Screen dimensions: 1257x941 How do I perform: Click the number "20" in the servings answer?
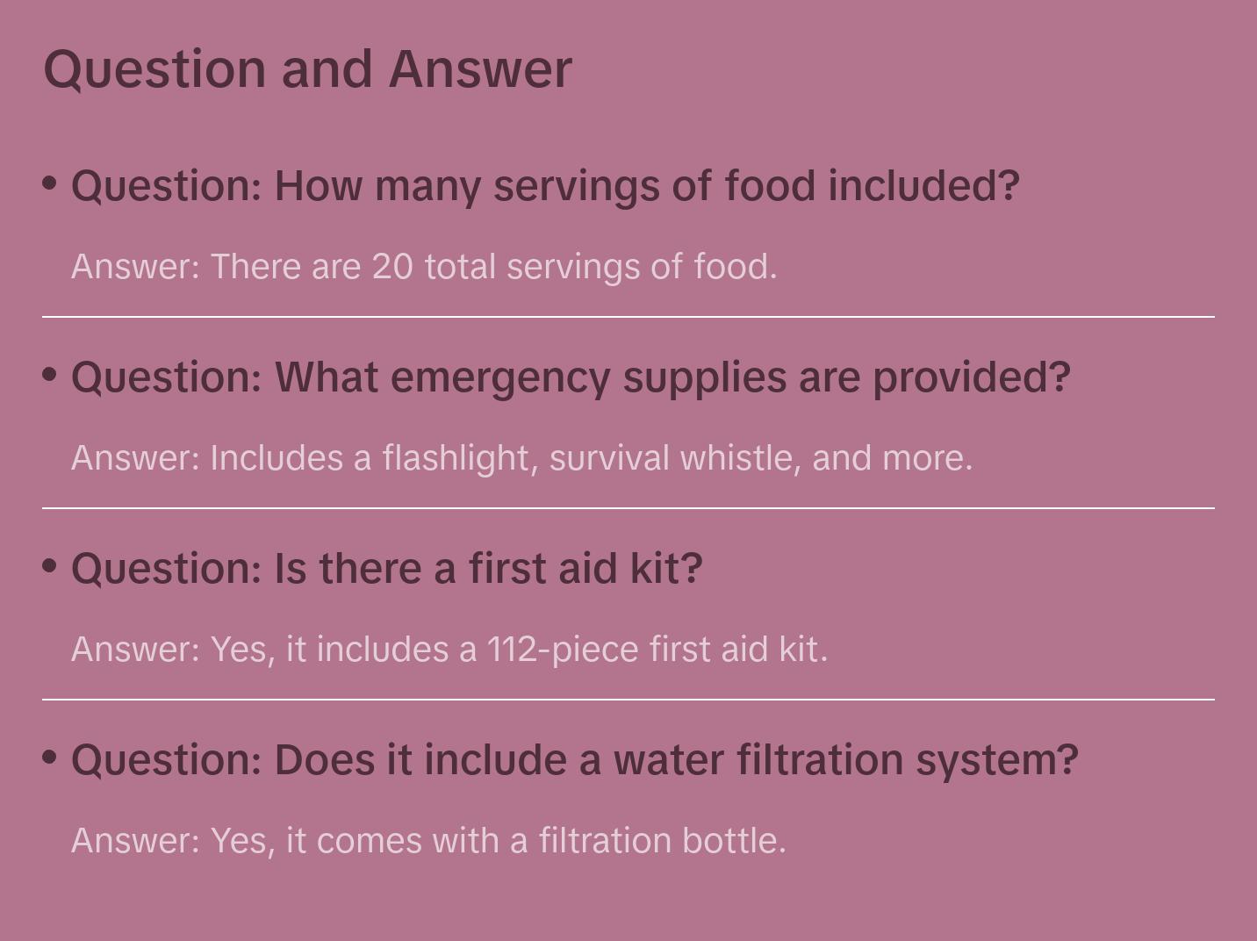[392, 267]
